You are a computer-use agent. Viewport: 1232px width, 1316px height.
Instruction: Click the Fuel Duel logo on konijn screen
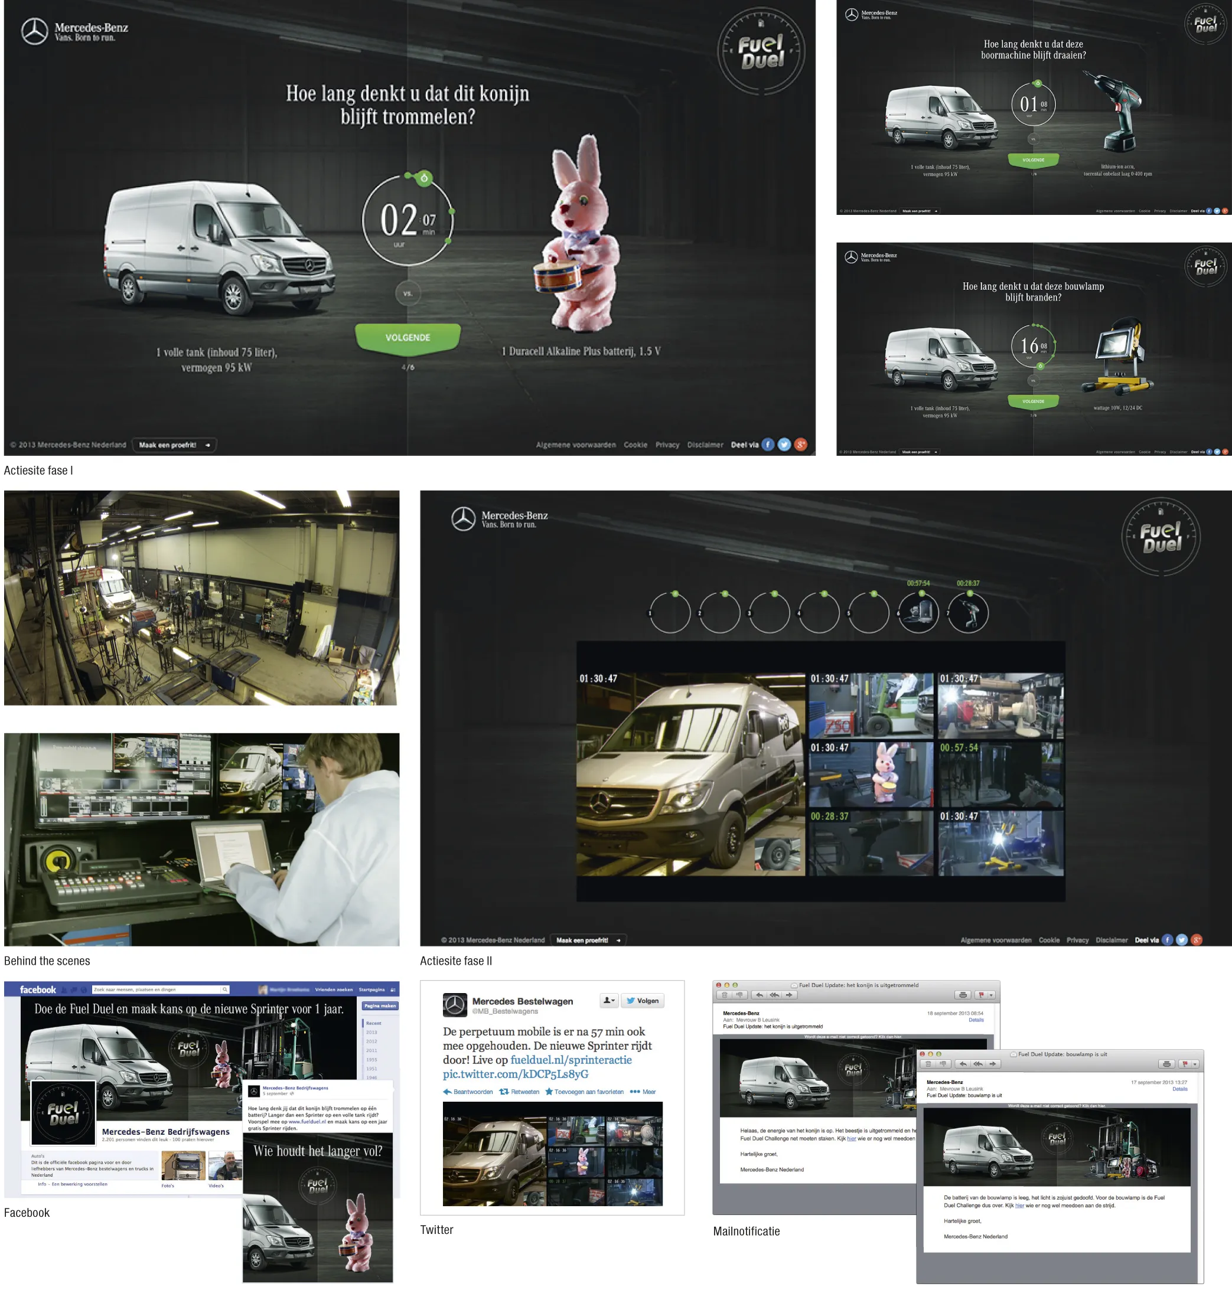click(x=761, y=51)
